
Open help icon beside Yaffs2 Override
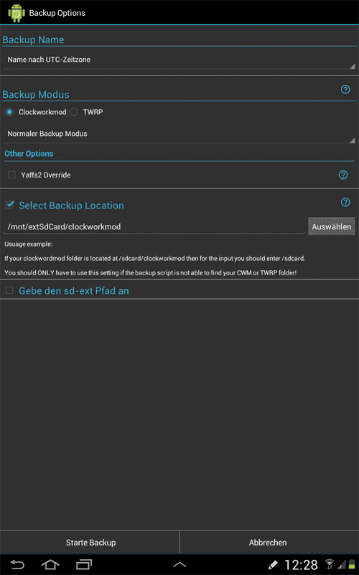343,175
